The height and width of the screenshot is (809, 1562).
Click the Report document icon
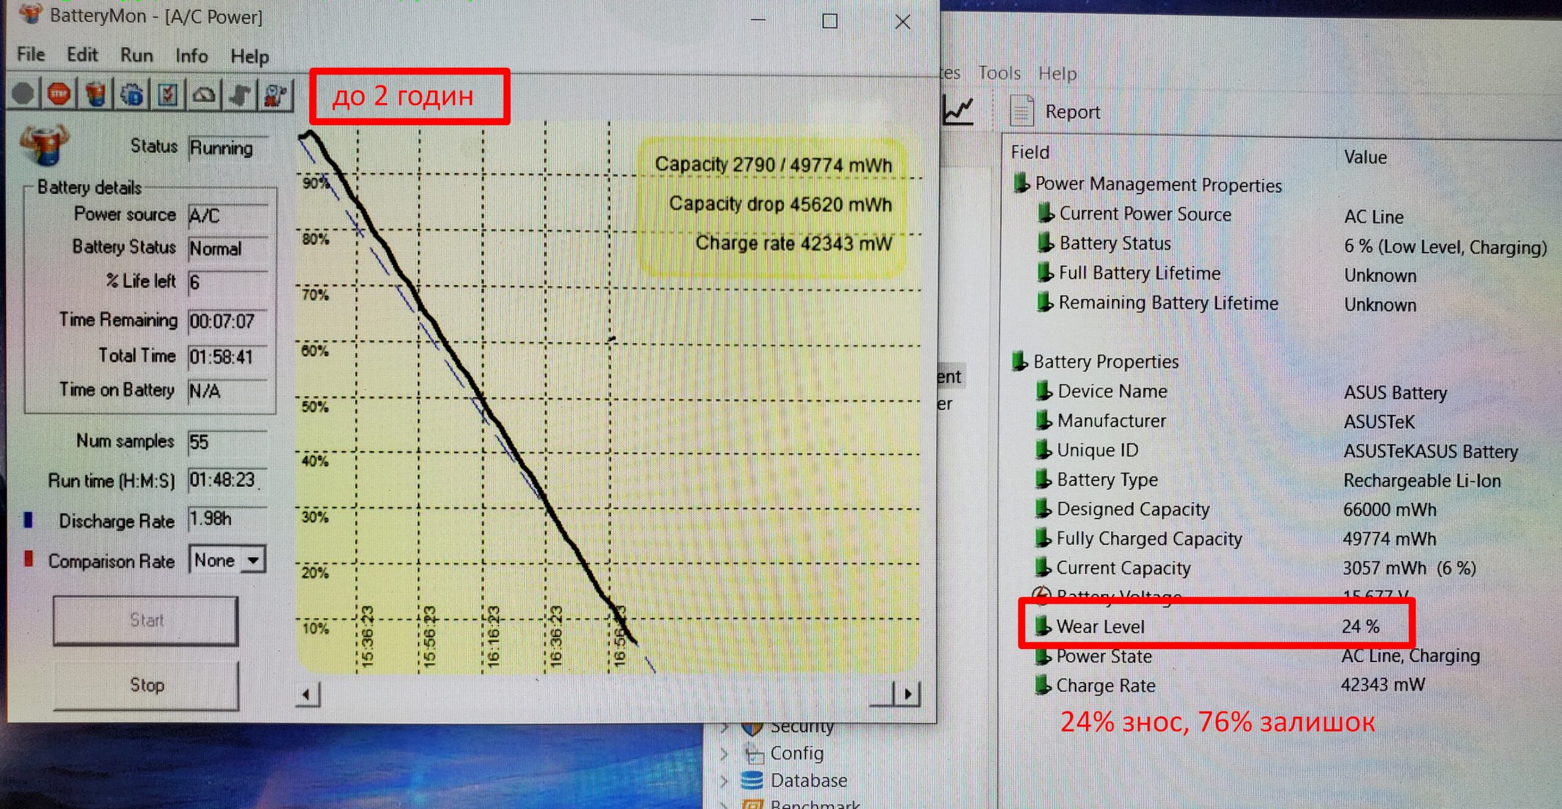tap(1021, 112)
